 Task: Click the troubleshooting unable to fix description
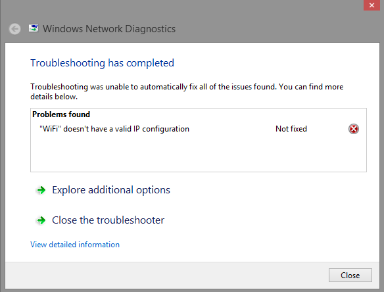click(x=187, y=91)
